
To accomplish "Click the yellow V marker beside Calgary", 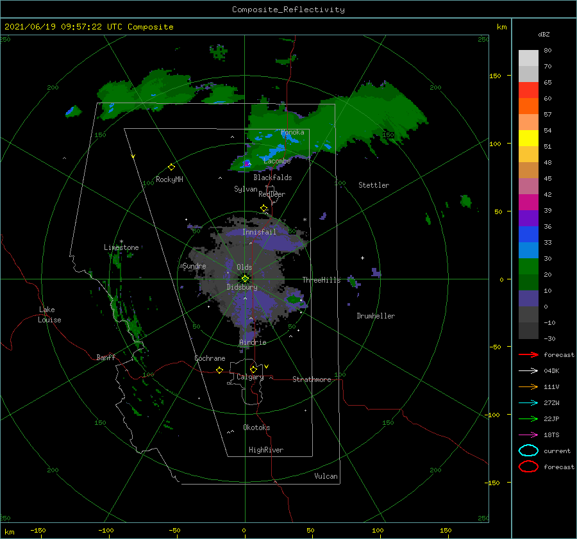I will [266, 367].
